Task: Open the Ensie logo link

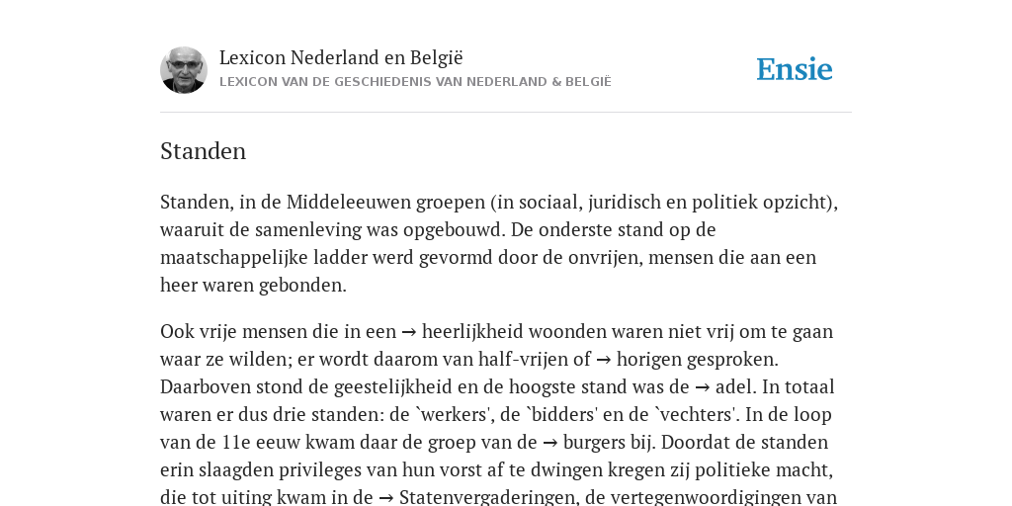Action: [x=795, y=69]
